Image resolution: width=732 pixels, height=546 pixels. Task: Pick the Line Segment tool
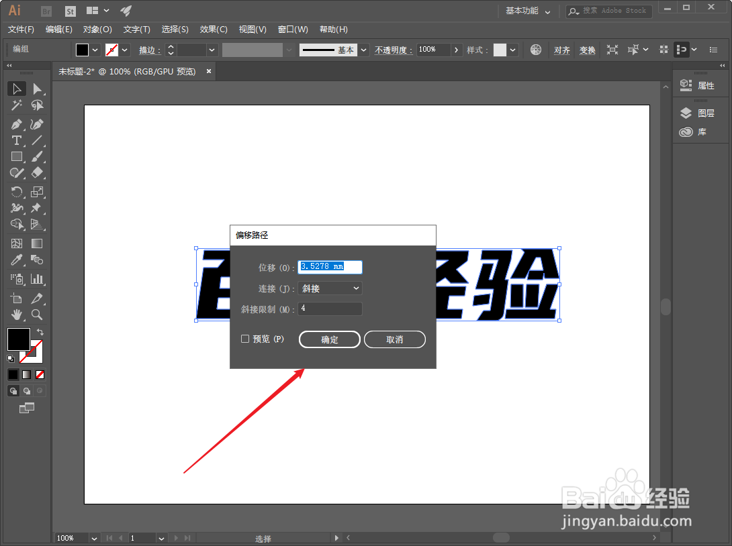pyautogui.click(x=37, y=140)
